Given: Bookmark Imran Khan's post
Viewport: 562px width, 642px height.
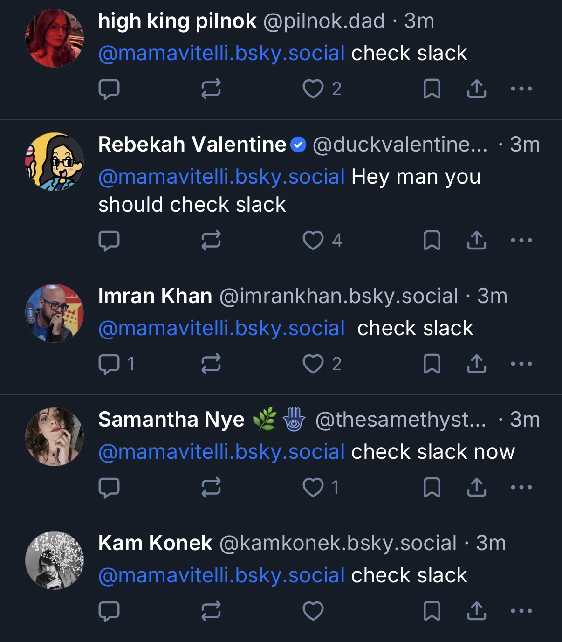Looking at the screenshot, I should (432, 364).
